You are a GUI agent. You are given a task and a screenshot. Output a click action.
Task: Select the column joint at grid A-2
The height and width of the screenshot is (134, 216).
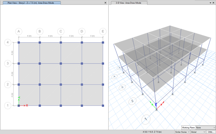coord(19,85)
